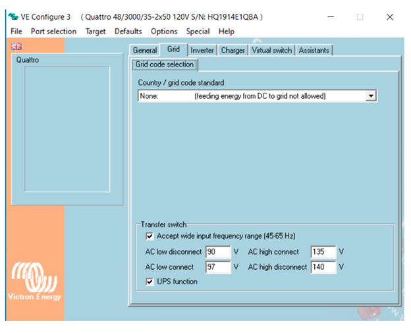Click the Victron Energy logo

coord(34,281)
